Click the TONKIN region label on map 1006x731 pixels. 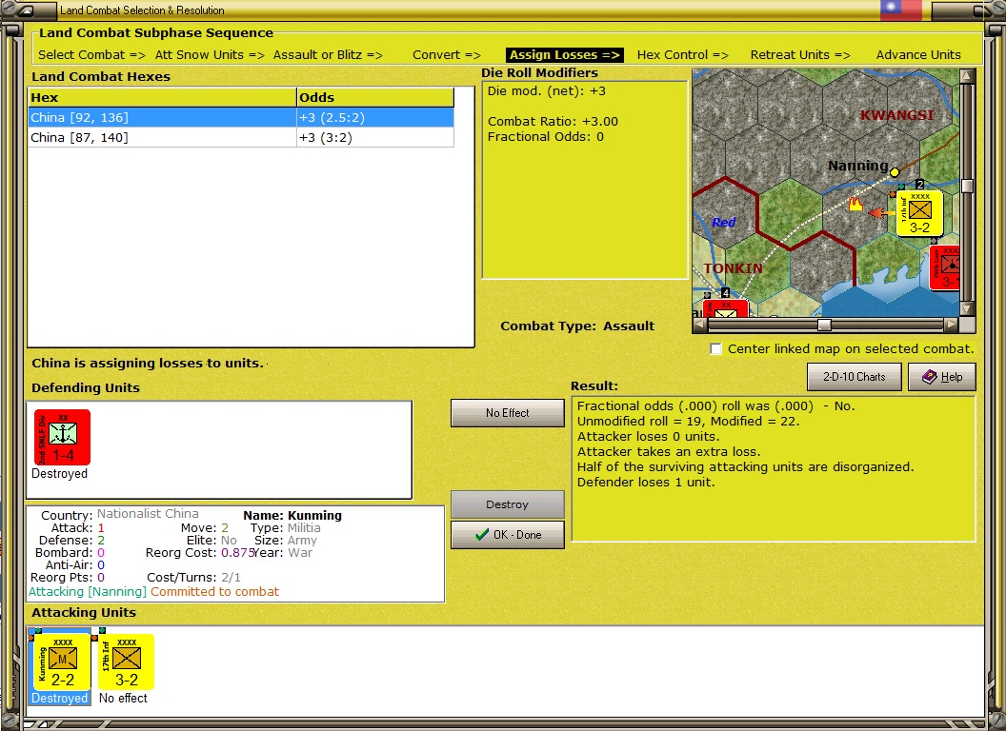[x=733, y=268]
